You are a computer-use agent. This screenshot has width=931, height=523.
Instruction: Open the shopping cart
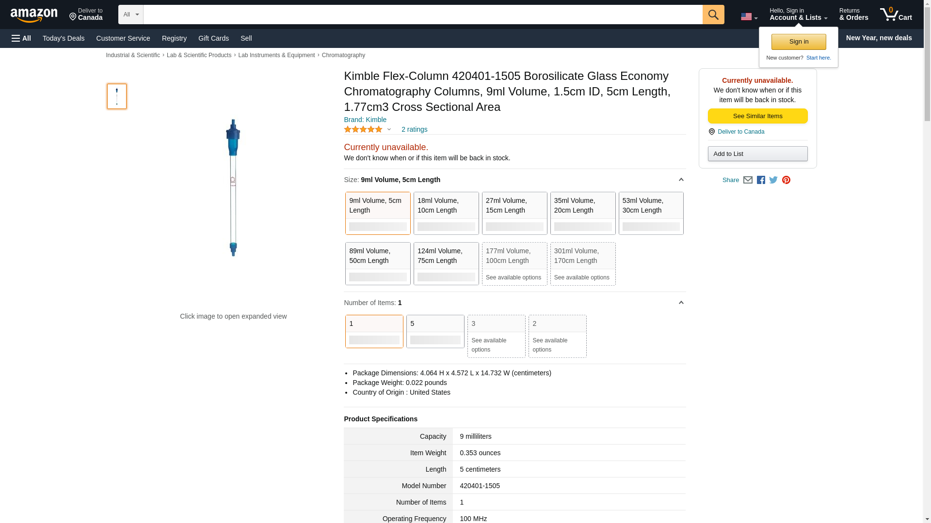click(x=896, y=15)
